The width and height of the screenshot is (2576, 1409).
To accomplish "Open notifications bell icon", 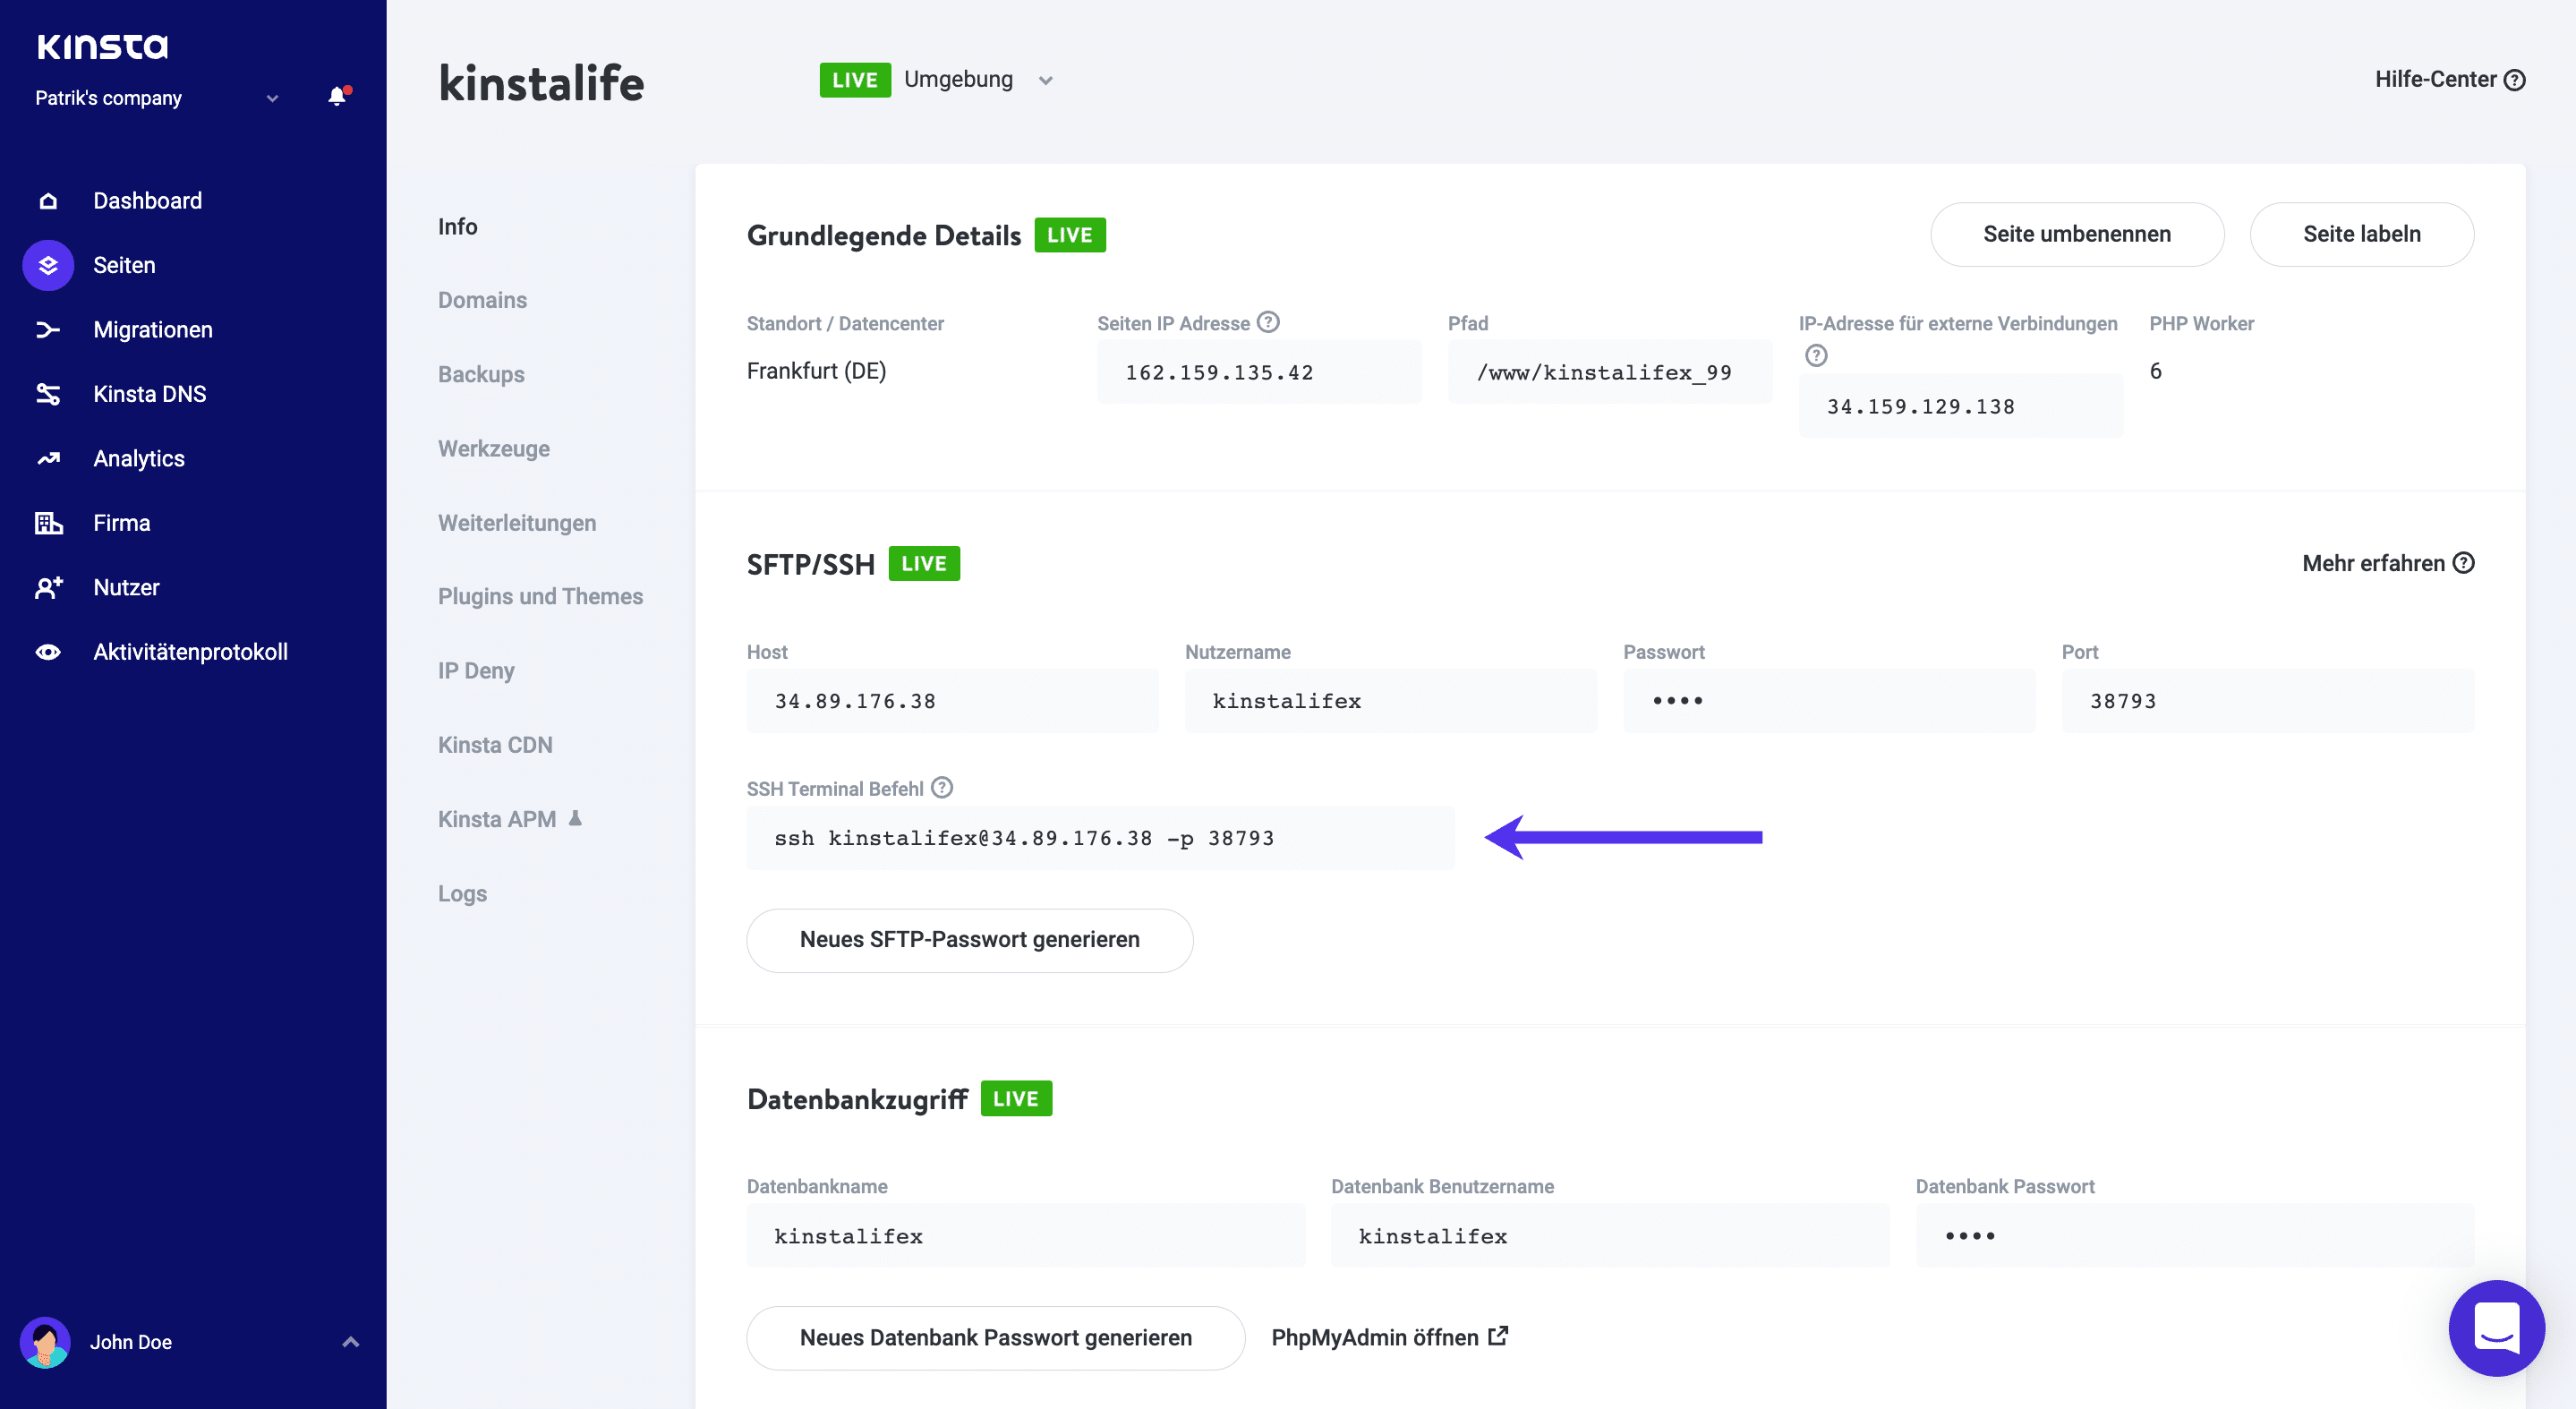I will click(338, 96).
